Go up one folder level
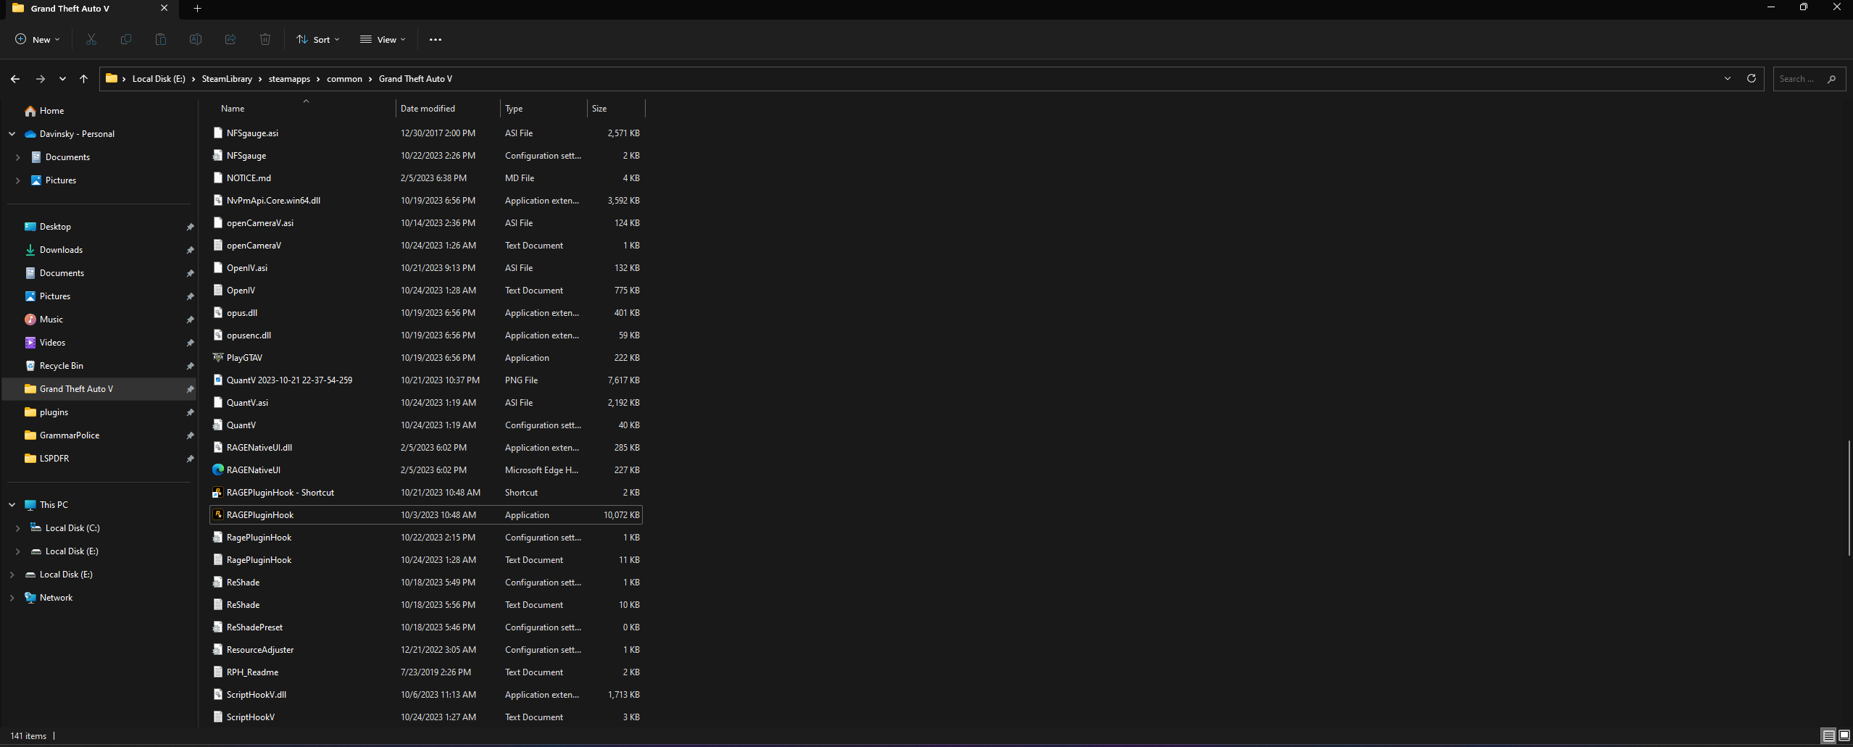Viewport: 1853px width, 747px height. [84, 79]
